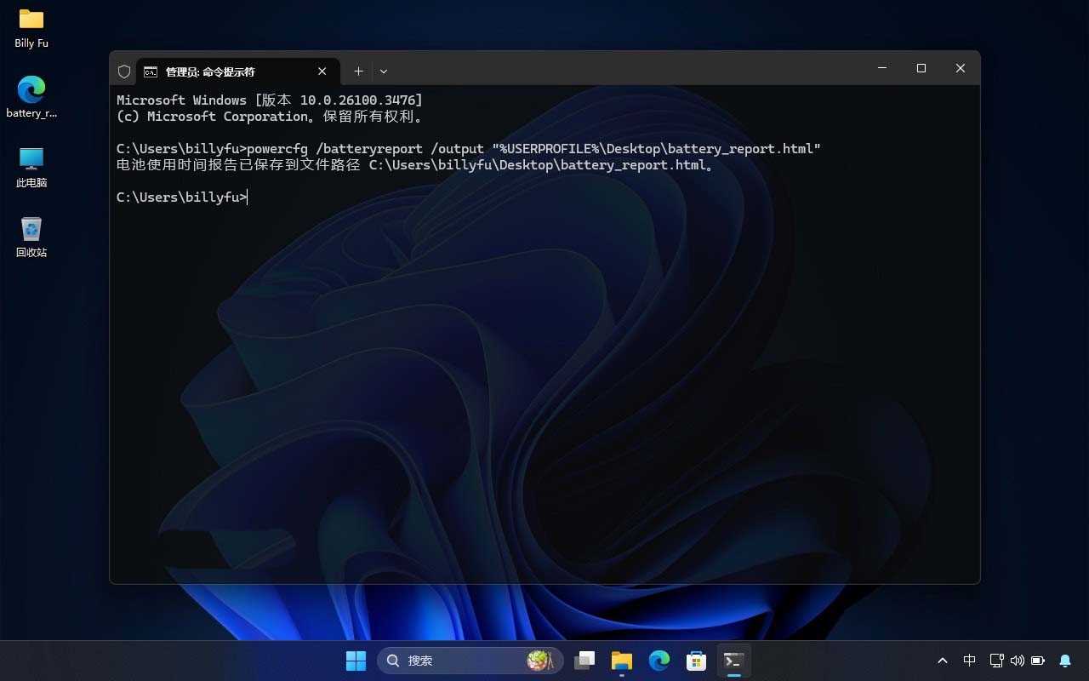Click the network icon in the system tray
The width and height of the screenshot is (1089, 681).
point(995,660)
